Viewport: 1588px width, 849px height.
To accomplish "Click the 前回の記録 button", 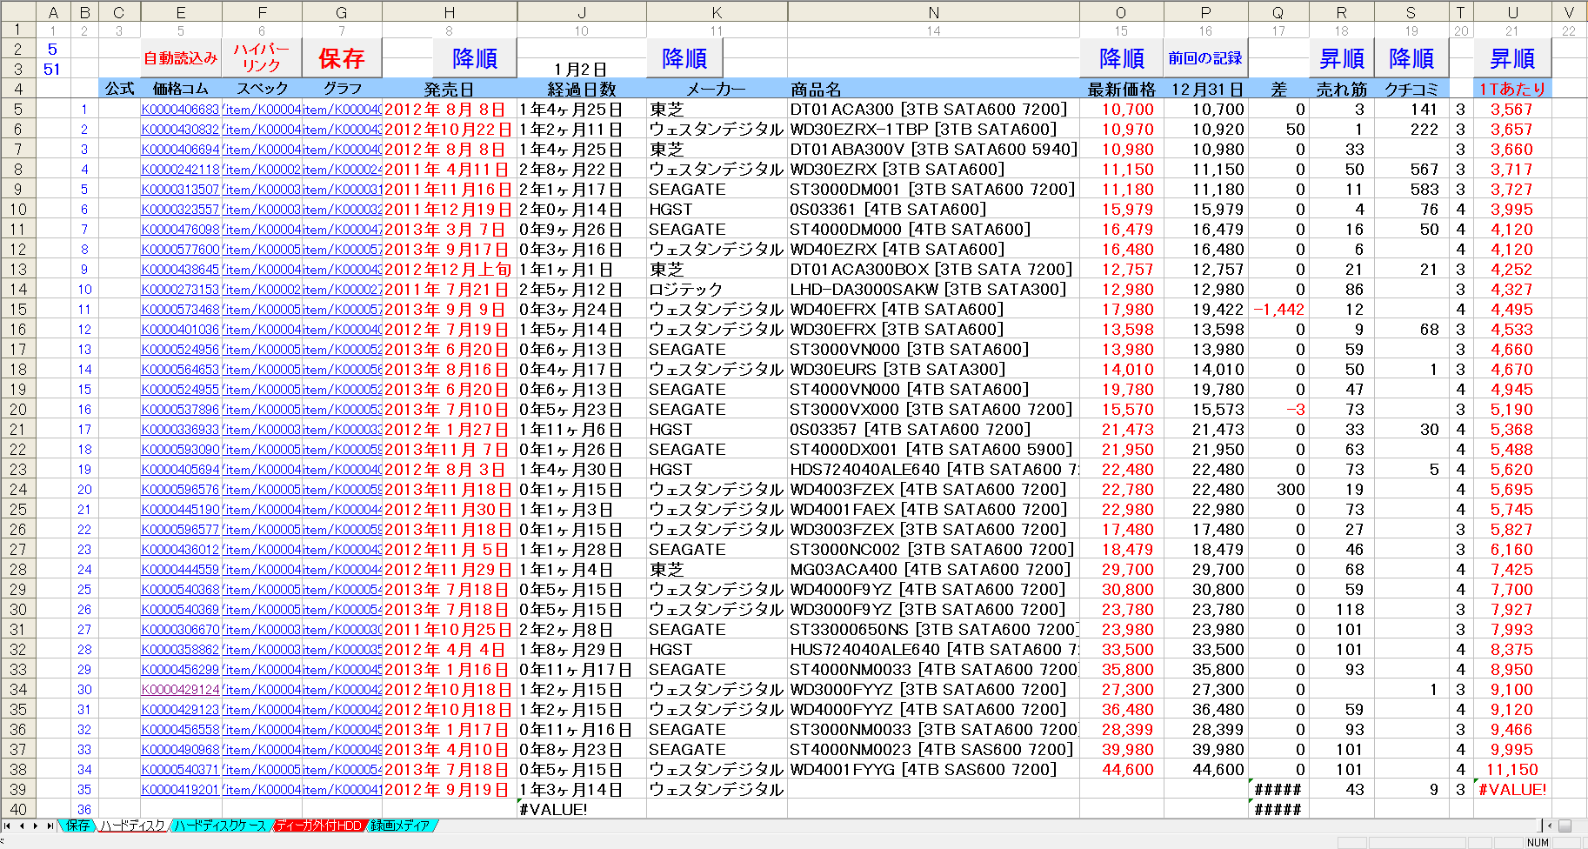I will pyautogui.click(x=1205, y=58).
